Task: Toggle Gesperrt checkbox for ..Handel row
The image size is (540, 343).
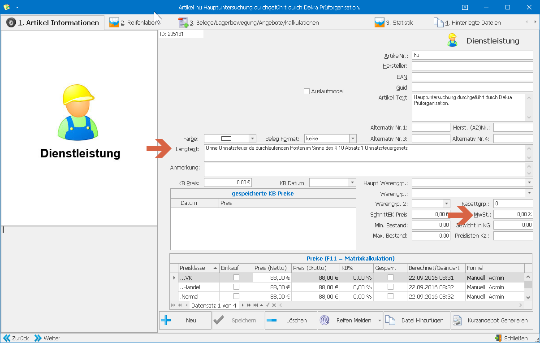Action: 390,287
